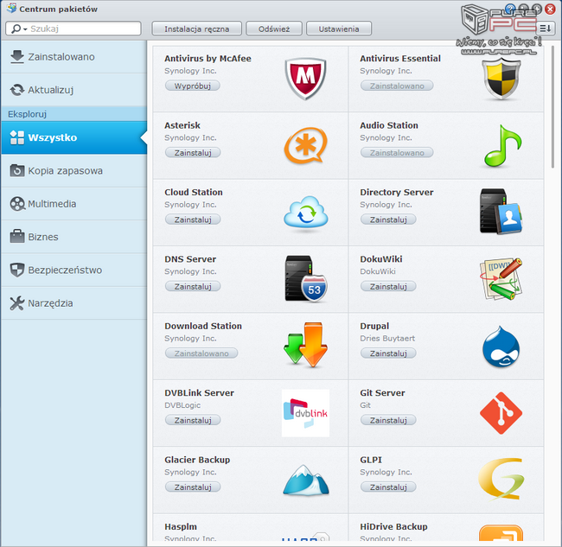Click the Biznes briefcase icon
Screen dimensions: 562x547
point(17,237)
